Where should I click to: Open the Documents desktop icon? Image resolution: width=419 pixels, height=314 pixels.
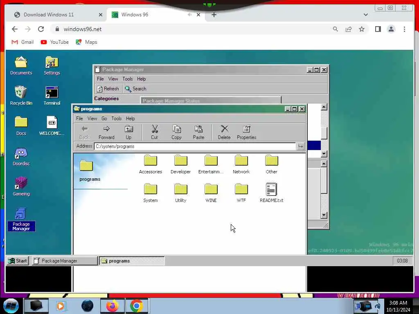tap(21, 65)
